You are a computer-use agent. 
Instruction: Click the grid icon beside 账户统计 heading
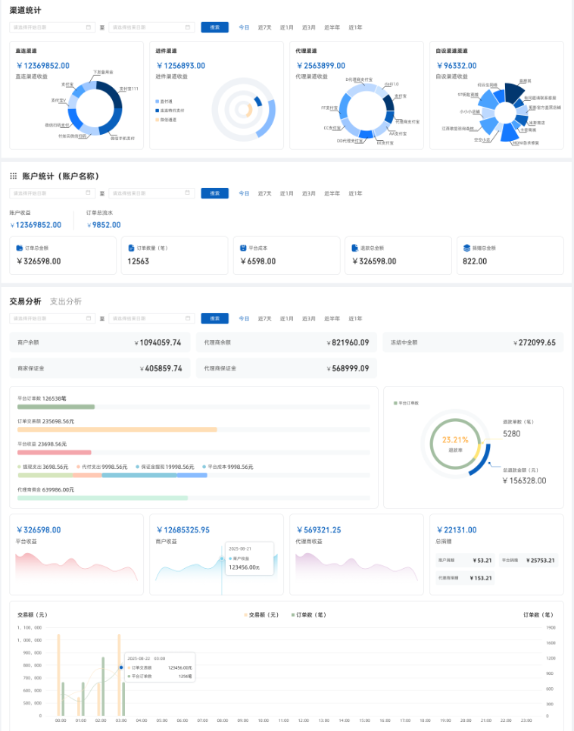13,176
